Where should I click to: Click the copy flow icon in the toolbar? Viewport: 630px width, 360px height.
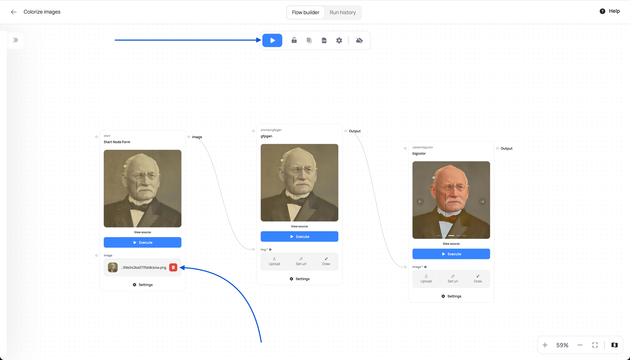coord(309,40)
